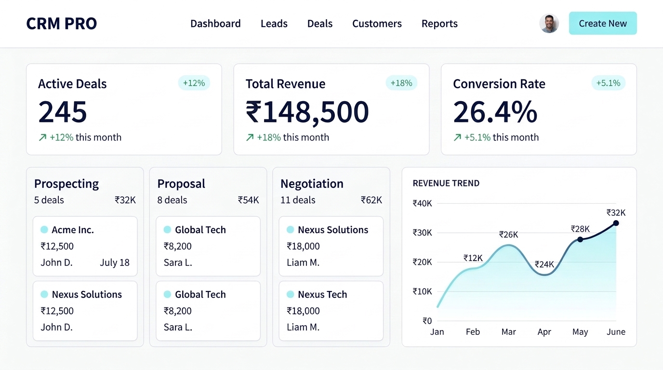Click the ₹26K label above March peak
This screenshot has width=663, height=370.
508,235
